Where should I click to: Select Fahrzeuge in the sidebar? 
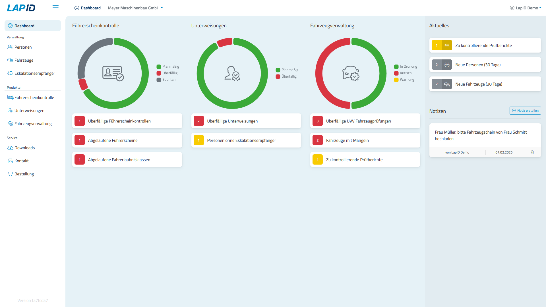(23, 60)
